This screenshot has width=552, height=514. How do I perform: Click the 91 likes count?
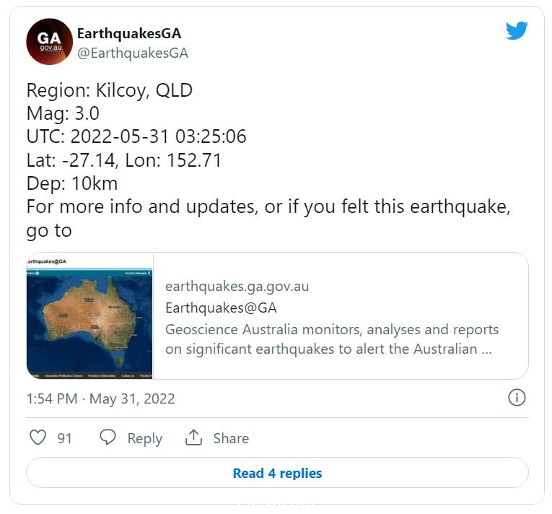tap(64, 438)
